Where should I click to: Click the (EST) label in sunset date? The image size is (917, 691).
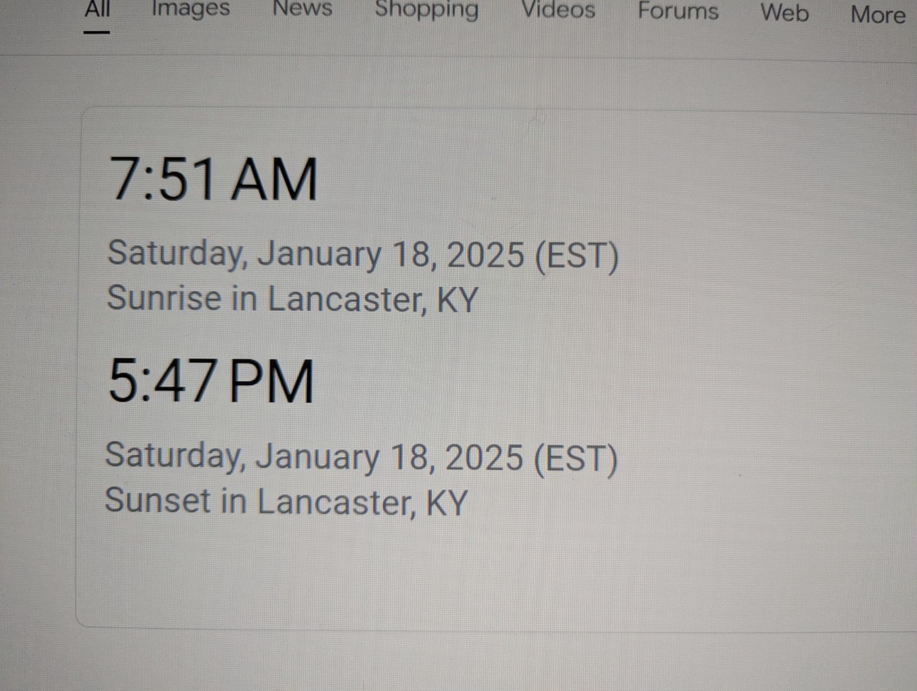[575, 459]
